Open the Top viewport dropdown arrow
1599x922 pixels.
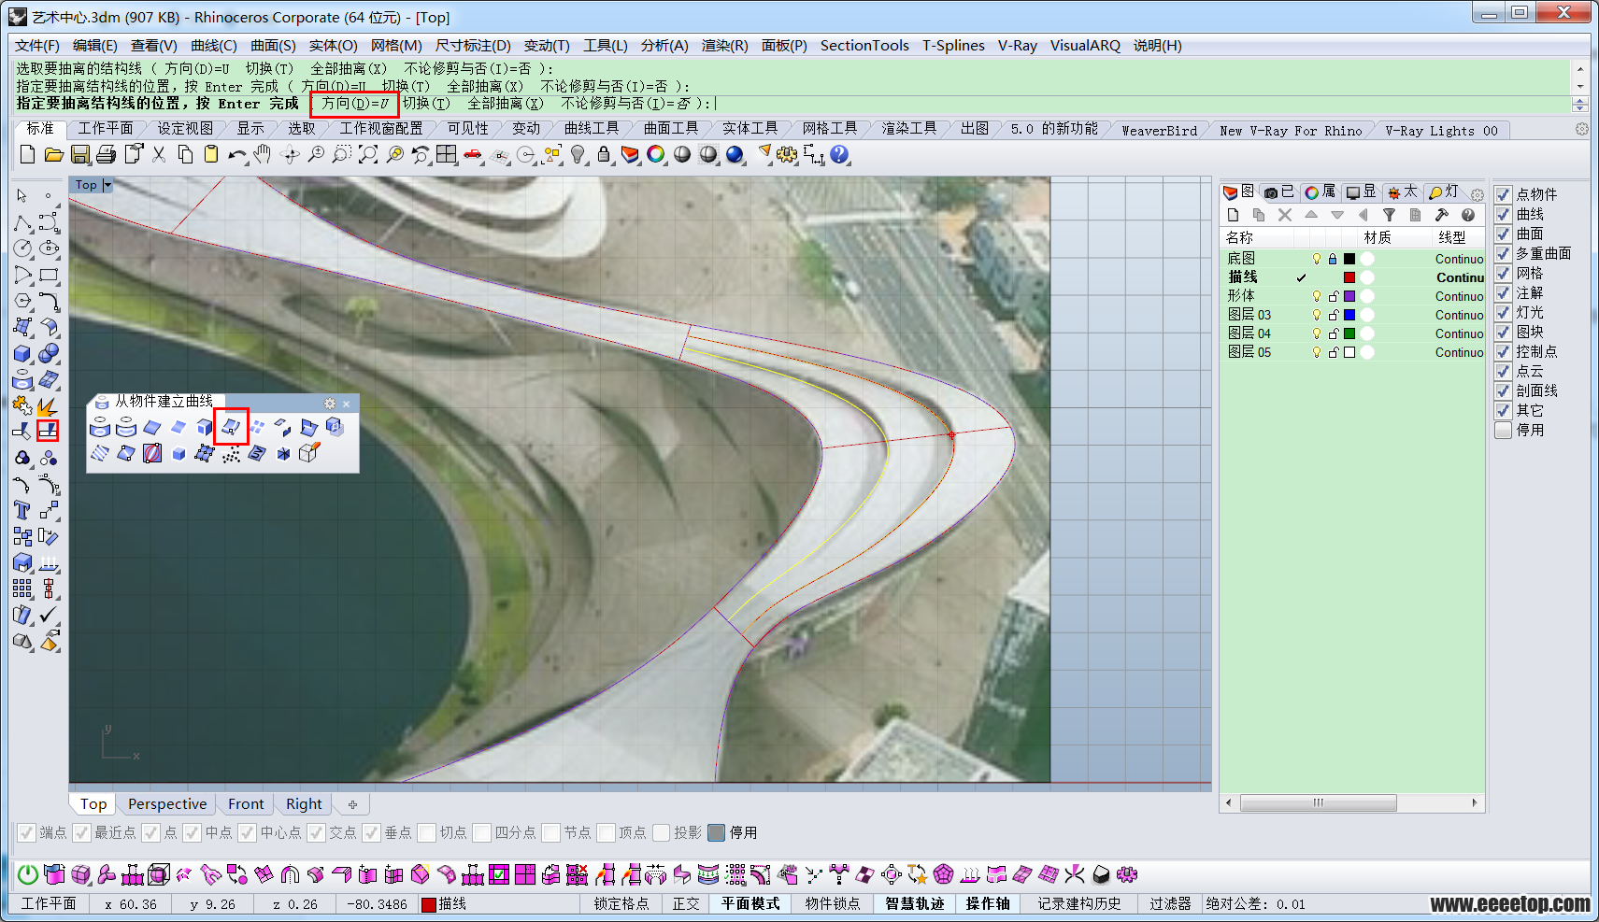tap(107, 185)
